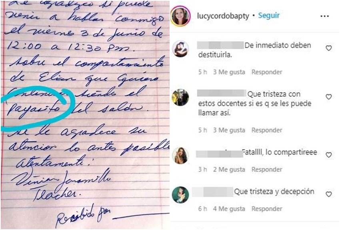Open the handwritten note photo
Viewport: 340px width, 230px height.
point(85,114)
